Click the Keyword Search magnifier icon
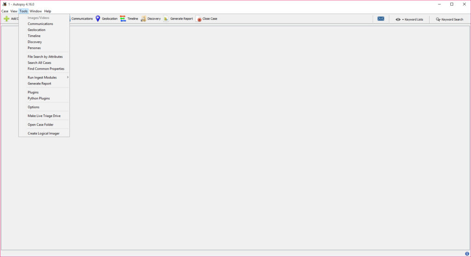471x257 pixels. (x=438, y=19)
